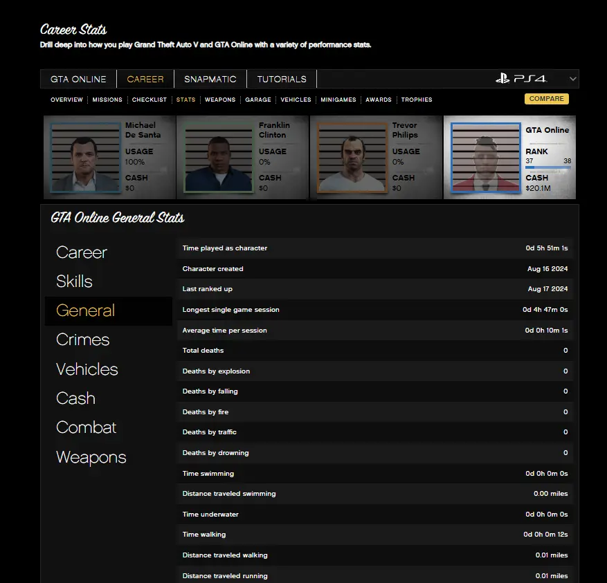607x583 pixels.
Task: Open the Vehicles stats category in sidebar
Action: point(87,369)
